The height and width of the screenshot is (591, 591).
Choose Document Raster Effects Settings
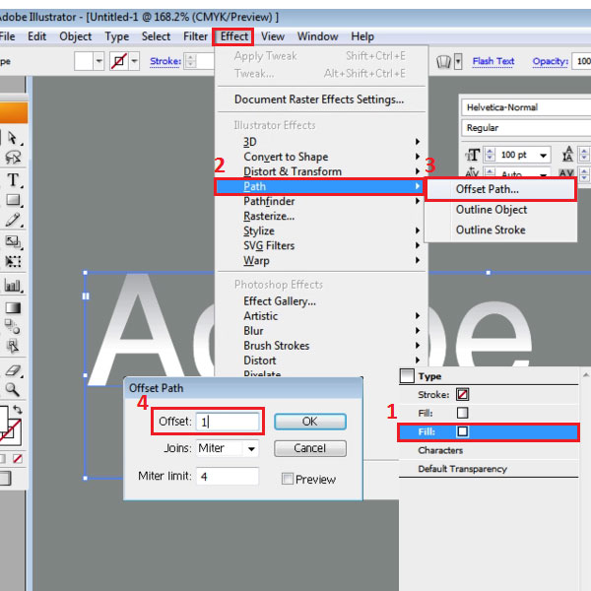(321, 99)
